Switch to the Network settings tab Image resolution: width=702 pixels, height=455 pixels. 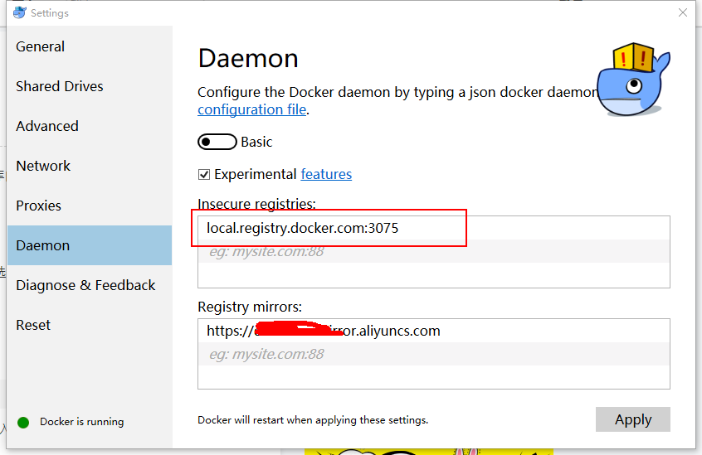[x=43, y=166]
